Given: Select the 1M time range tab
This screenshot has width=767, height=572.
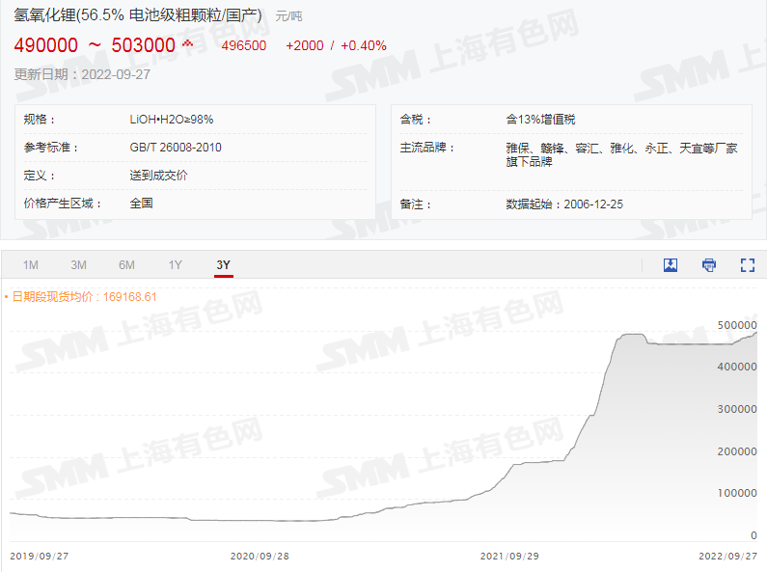Looking at the screenshot, I should point(31,265).
